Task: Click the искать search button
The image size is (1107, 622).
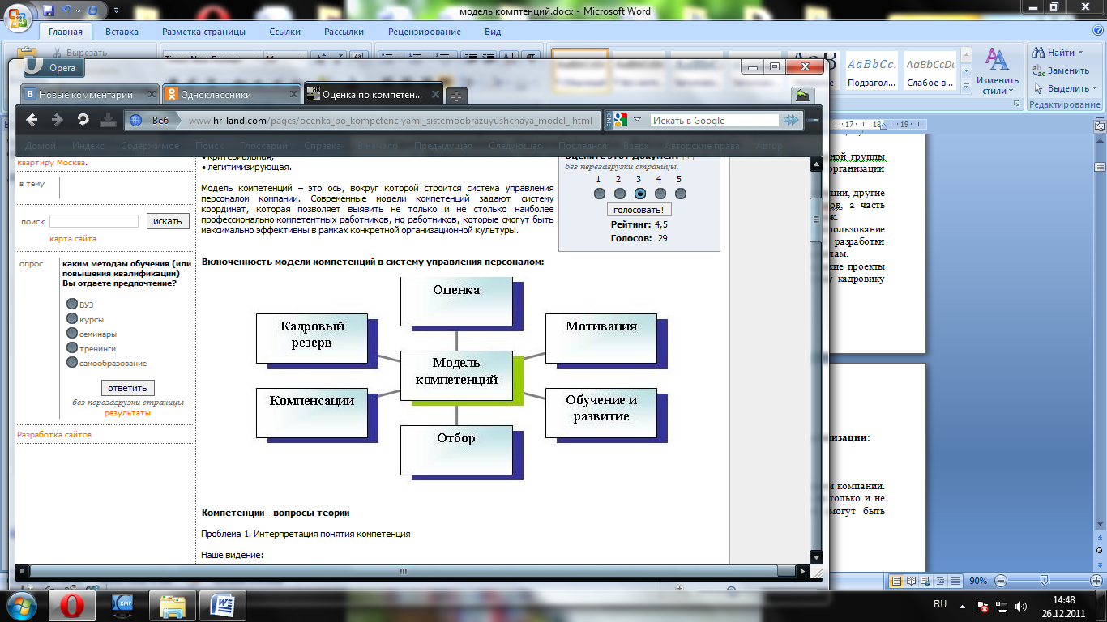Action: tap(168, 221)
